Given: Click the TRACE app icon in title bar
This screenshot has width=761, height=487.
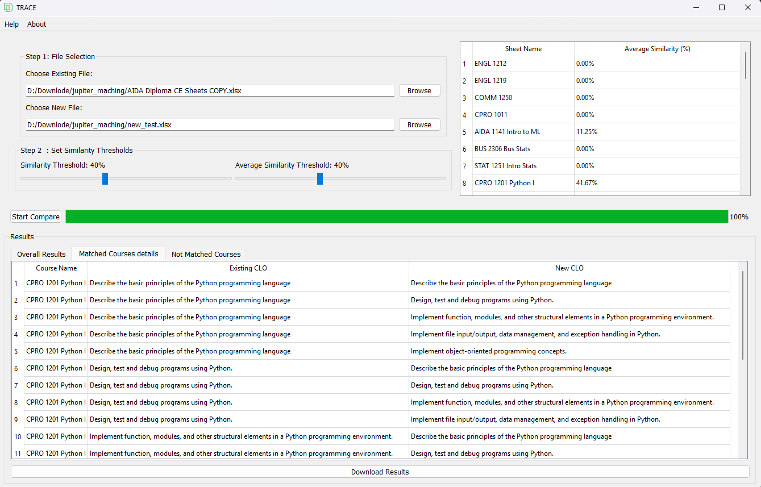Looking at the screenshot, I should pyautogui.click(x=9, y=7).
